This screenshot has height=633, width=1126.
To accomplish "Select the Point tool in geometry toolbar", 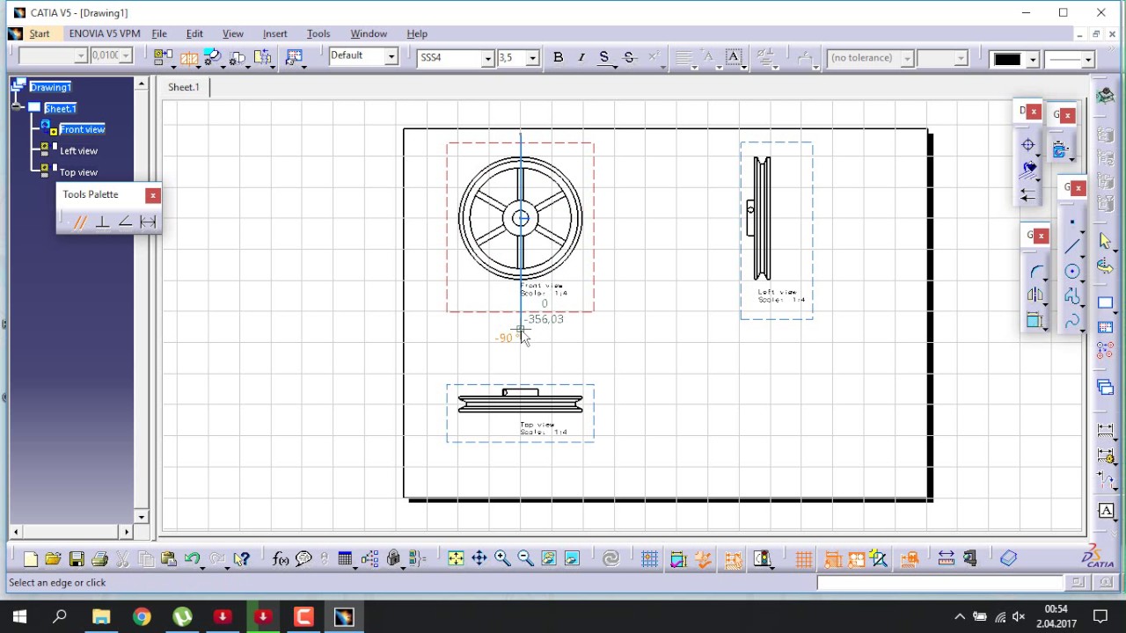I will pyautogui.click(x=1071, y=222).
